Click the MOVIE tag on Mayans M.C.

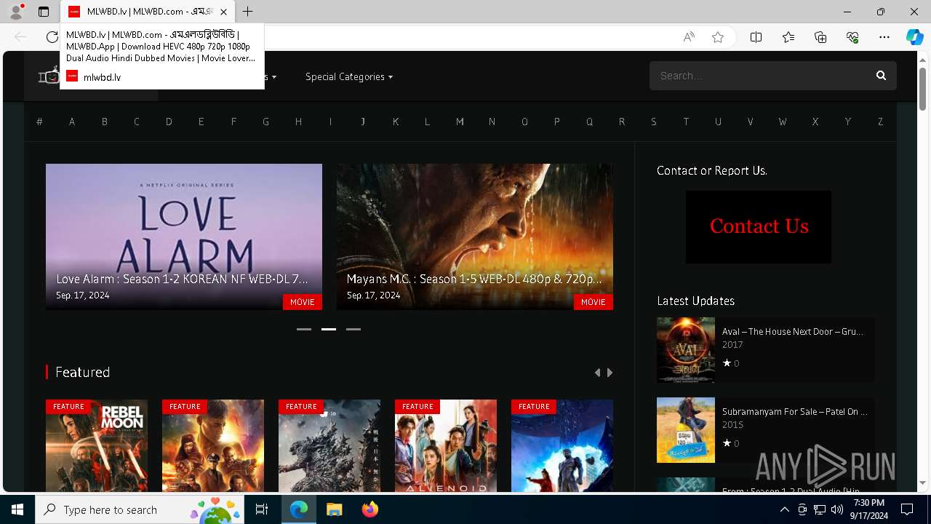[x=594, y=302]
